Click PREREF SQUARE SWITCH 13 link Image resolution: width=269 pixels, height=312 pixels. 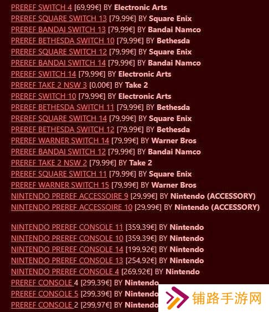59,18
